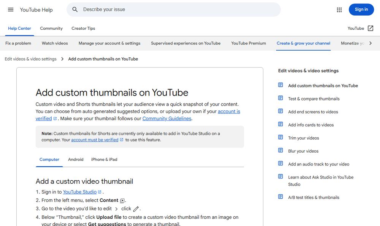Open the YouTube link at top right
This screenshot has width=380, height=226.
[x=356, y=29]
